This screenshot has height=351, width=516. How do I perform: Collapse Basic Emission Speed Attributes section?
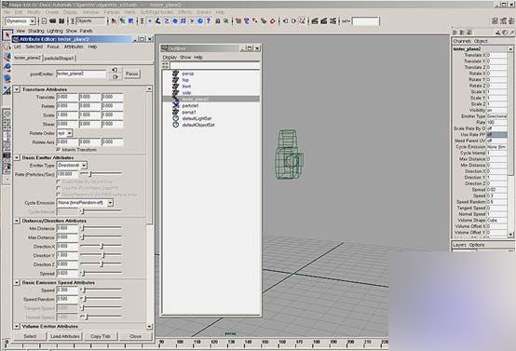17,283
